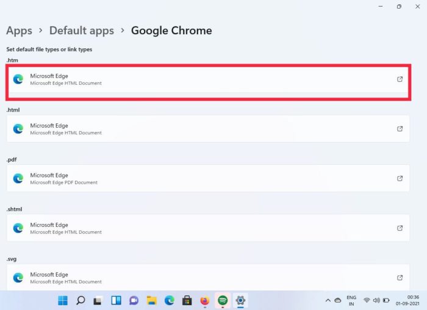427x310 pixels.
Task: Show hidden system tray icons
Action: click(x=328, y=300)
